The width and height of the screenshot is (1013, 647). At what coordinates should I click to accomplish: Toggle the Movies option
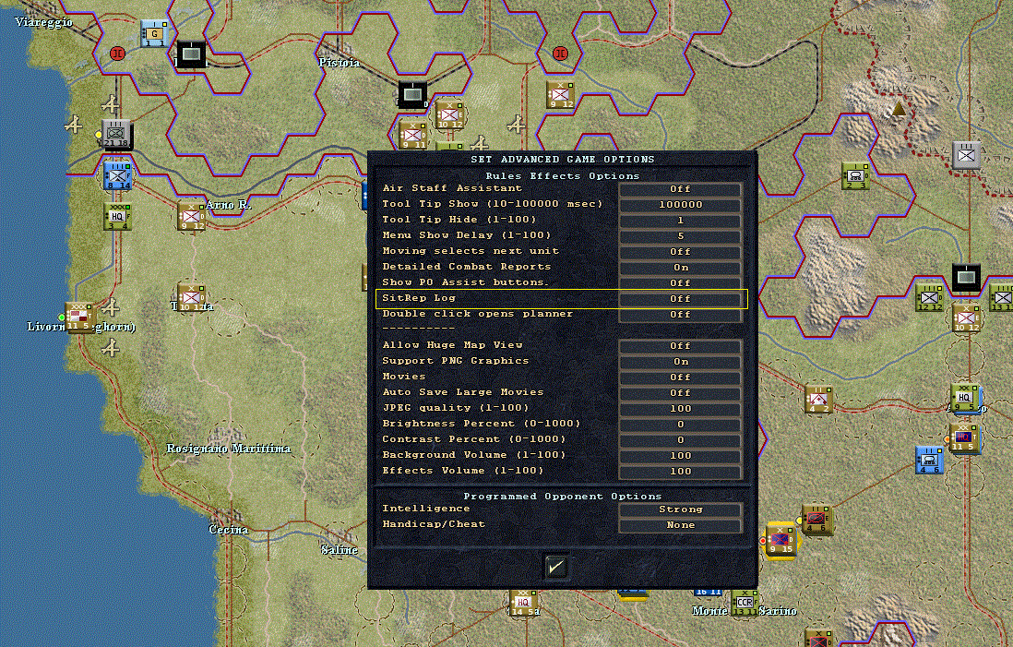tap(680, 377)
